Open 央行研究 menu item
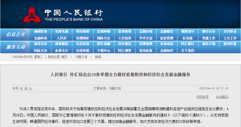 [125, 44]
